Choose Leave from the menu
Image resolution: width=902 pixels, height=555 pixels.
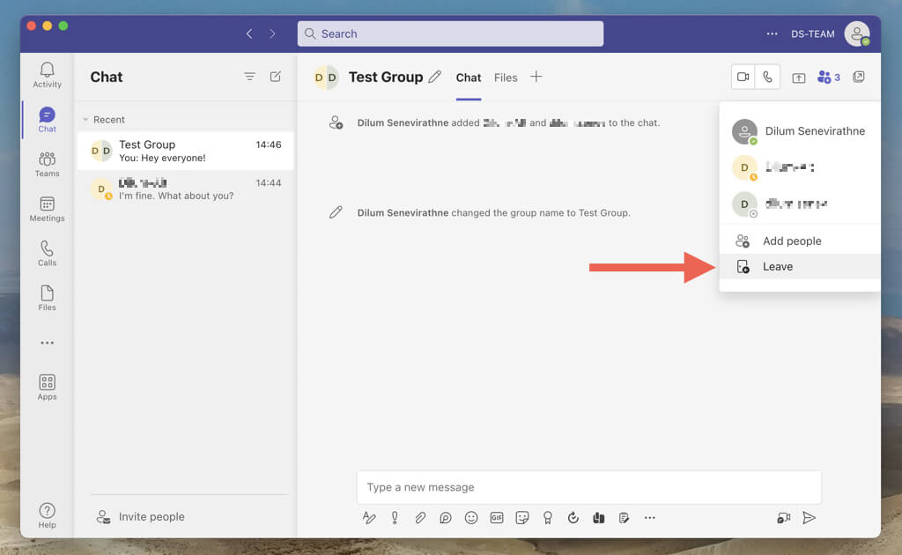click(800, 266)
